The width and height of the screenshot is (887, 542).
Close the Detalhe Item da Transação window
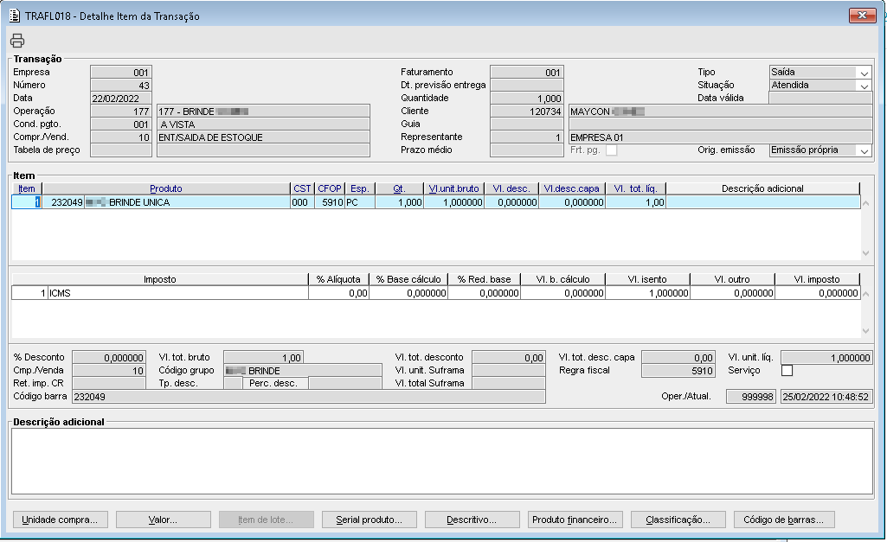[862, 16]
